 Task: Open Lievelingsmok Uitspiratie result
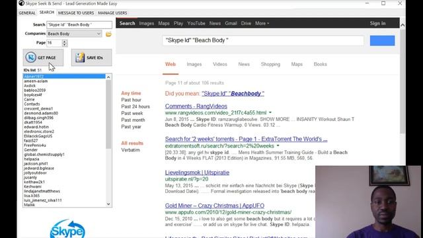(197, 173)
